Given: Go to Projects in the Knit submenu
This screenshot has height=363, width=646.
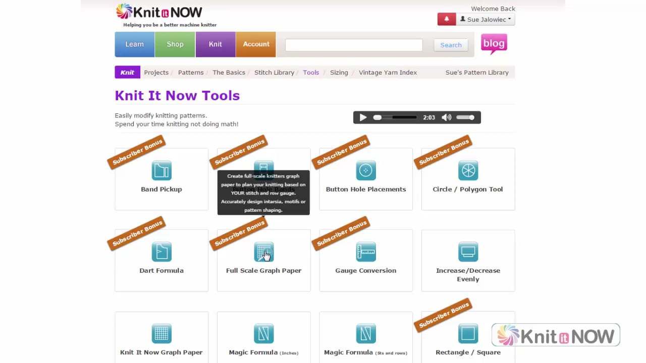Looking at the screenshot, I should point(156,73).
